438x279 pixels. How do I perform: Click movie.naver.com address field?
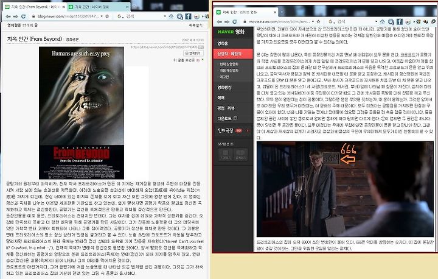coord(279,21)
